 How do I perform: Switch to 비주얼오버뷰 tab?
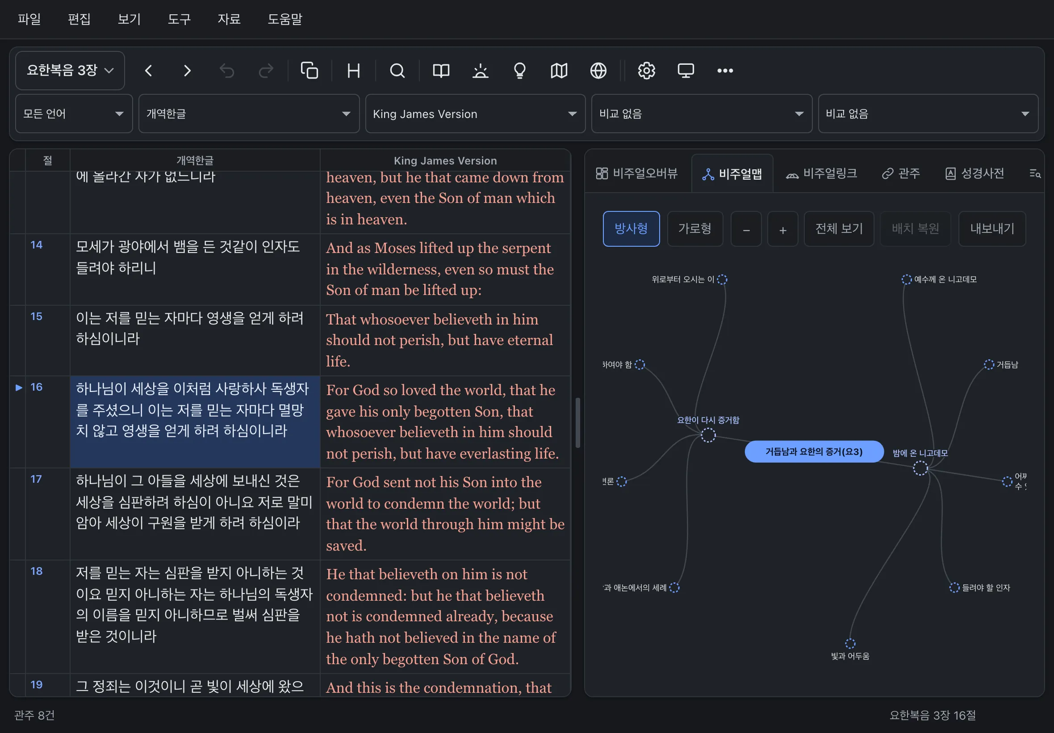pos(637,173)
